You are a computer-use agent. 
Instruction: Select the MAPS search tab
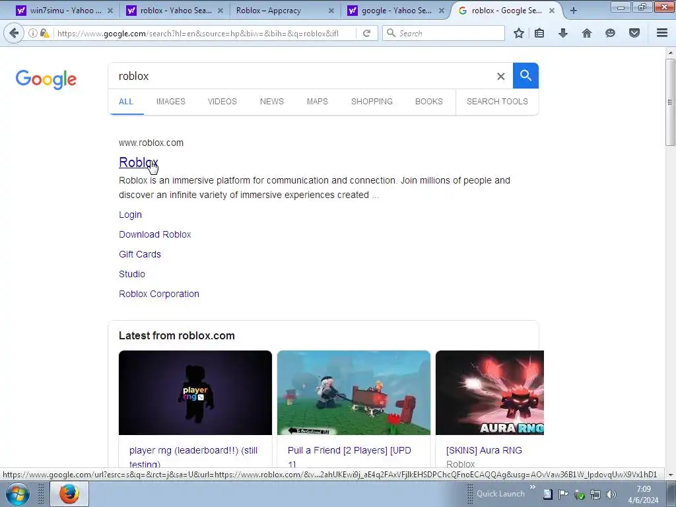click(318, 102)
